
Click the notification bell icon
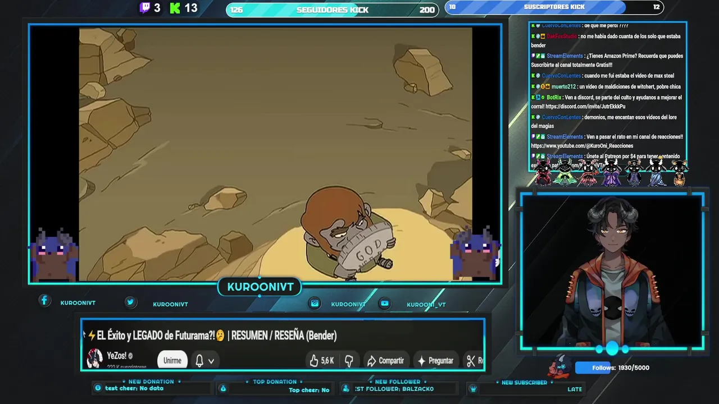tap(199, 361)
